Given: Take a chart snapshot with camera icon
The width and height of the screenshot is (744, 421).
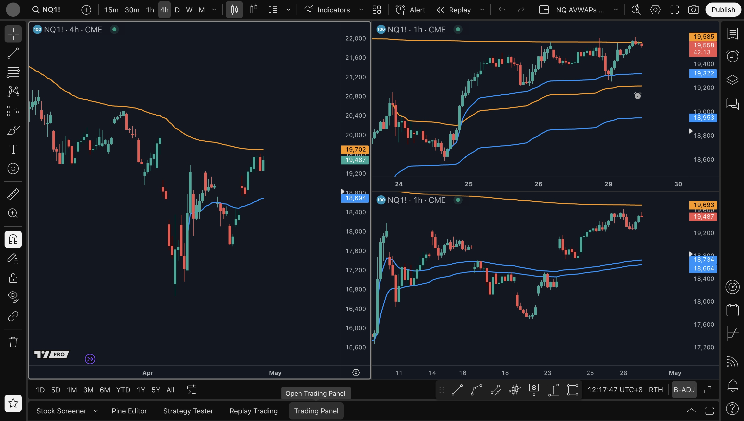Looking at the screenshot, I should tap(693, 10).
